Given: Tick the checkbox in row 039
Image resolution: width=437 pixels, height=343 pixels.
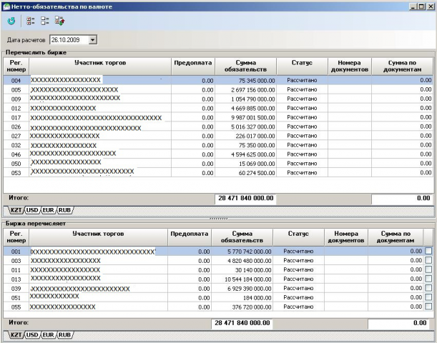Looking at the screenshot, I should 428,288.
